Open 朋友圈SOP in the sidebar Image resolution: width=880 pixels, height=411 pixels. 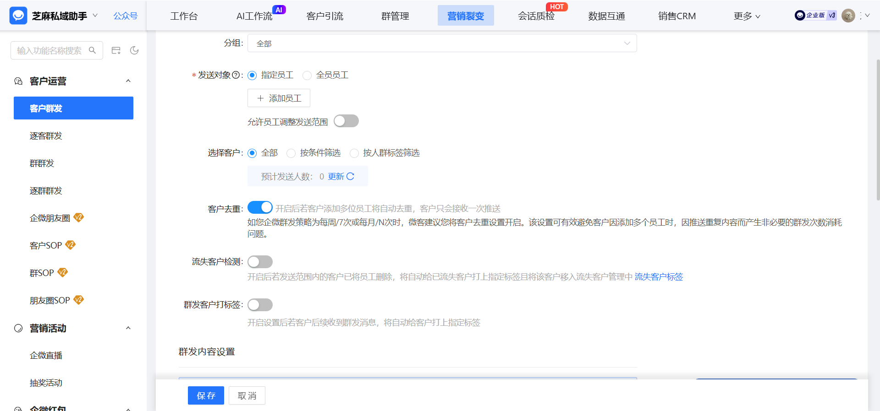coord(50,300)
